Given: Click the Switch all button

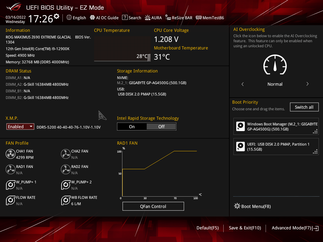Looking at the screenshot, I should (304, 107).
